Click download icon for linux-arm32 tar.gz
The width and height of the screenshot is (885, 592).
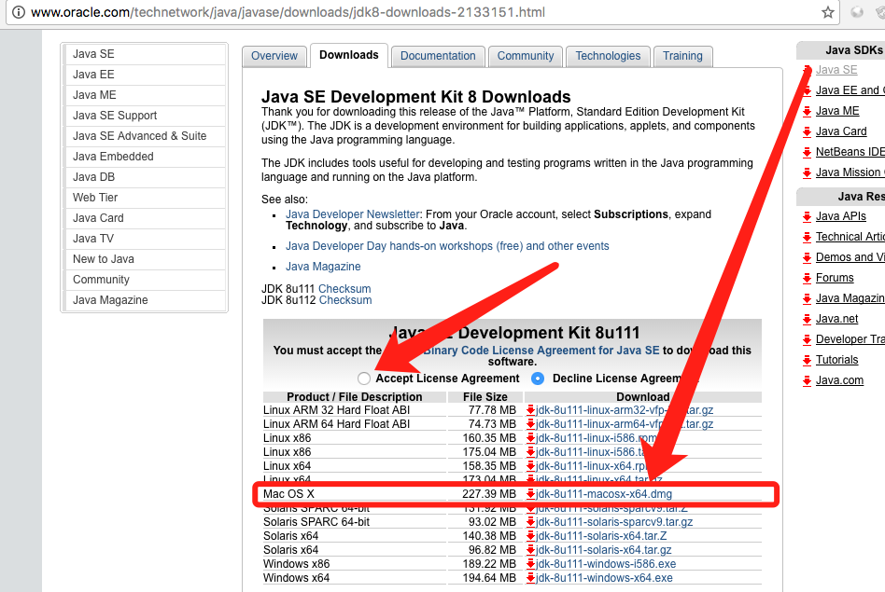[x=530, y=410]
